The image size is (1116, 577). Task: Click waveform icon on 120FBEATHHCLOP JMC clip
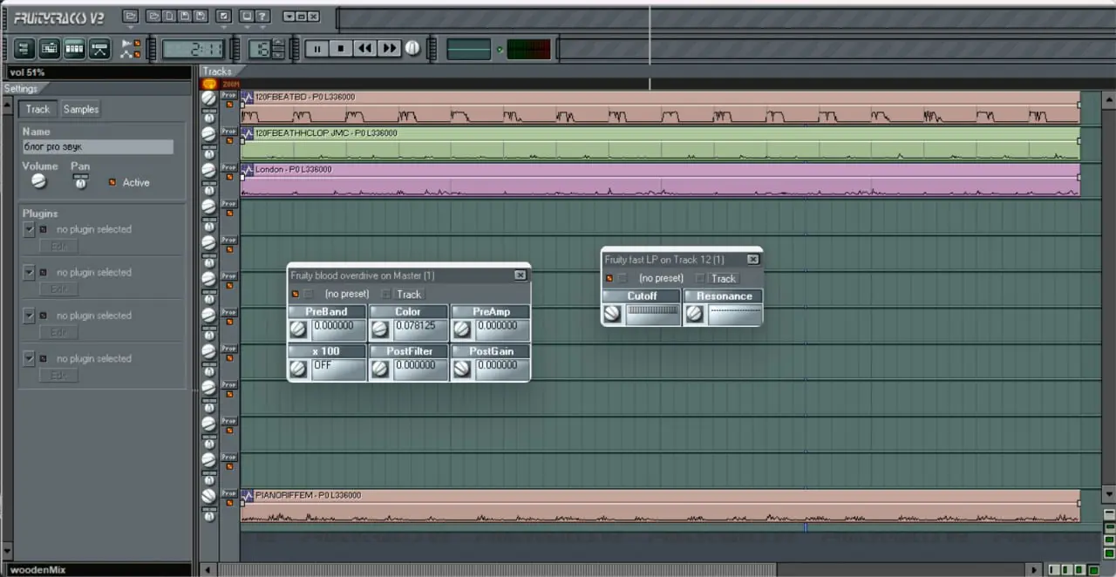point(248,133)
